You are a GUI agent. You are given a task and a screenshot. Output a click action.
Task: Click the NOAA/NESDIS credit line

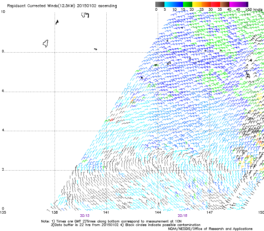click(x=210, y=229)
